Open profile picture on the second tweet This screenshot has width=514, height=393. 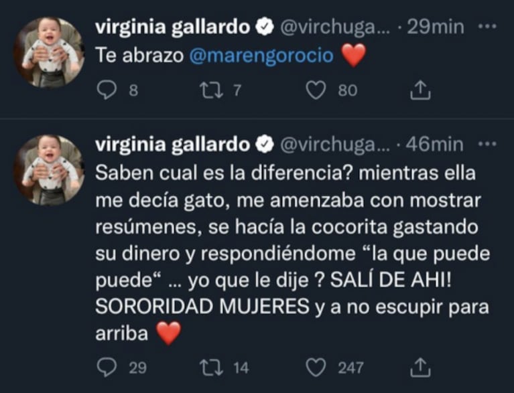[50, 168]
